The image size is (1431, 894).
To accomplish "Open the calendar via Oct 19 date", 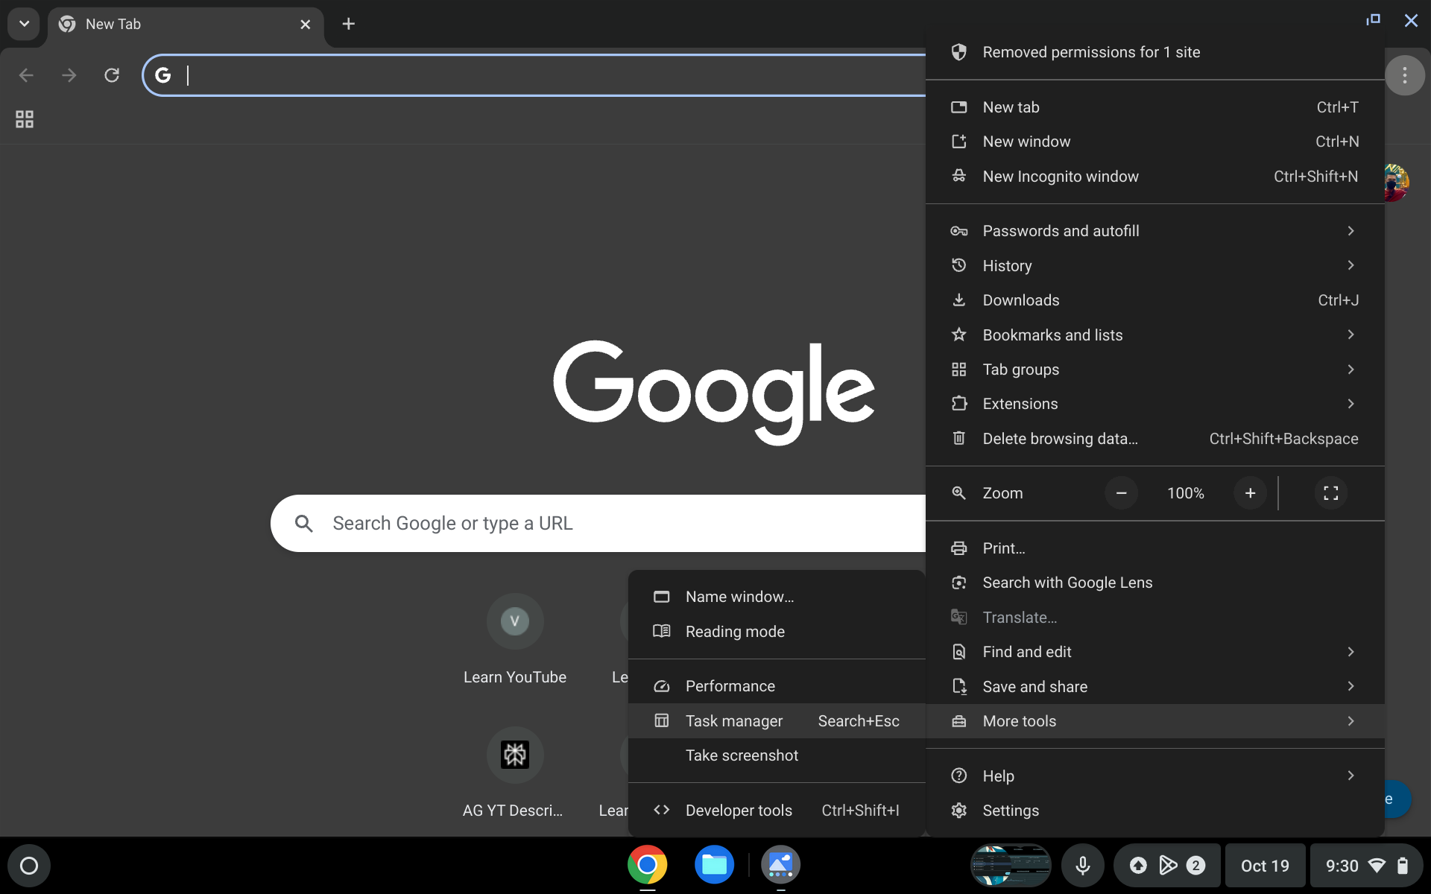I will [1265, 866].
